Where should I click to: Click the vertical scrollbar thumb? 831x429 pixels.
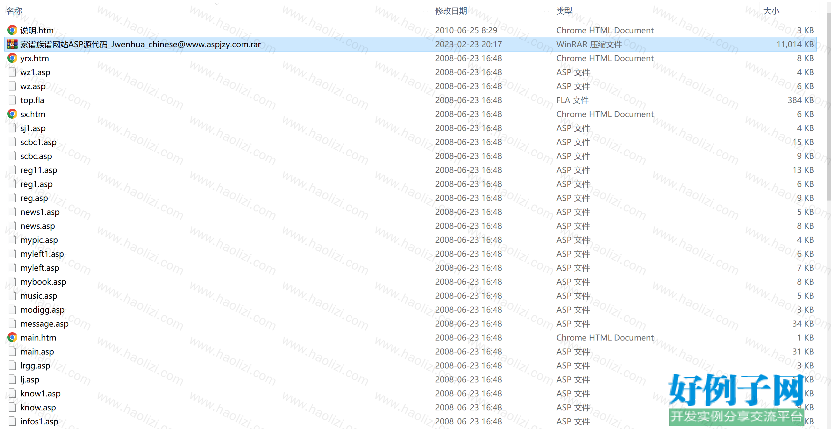(x=829, y=107)
